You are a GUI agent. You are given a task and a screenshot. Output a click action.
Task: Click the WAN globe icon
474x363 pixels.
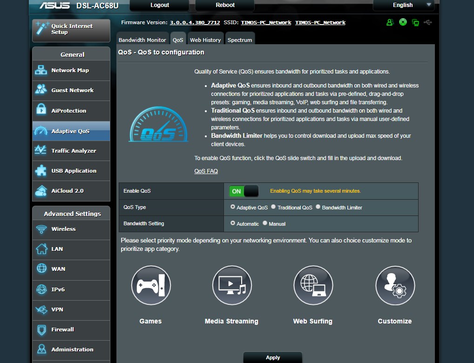tap(41, 269)
